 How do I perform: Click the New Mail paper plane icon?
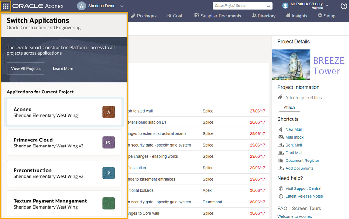280,129
